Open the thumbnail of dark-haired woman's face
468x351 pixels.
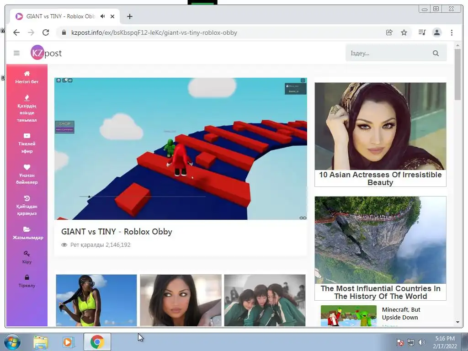(181, 300)
